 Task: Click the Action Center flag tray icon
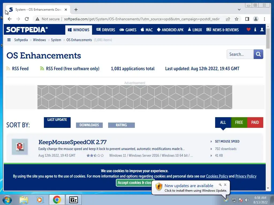pyautogui.click(x=241, y=200)
